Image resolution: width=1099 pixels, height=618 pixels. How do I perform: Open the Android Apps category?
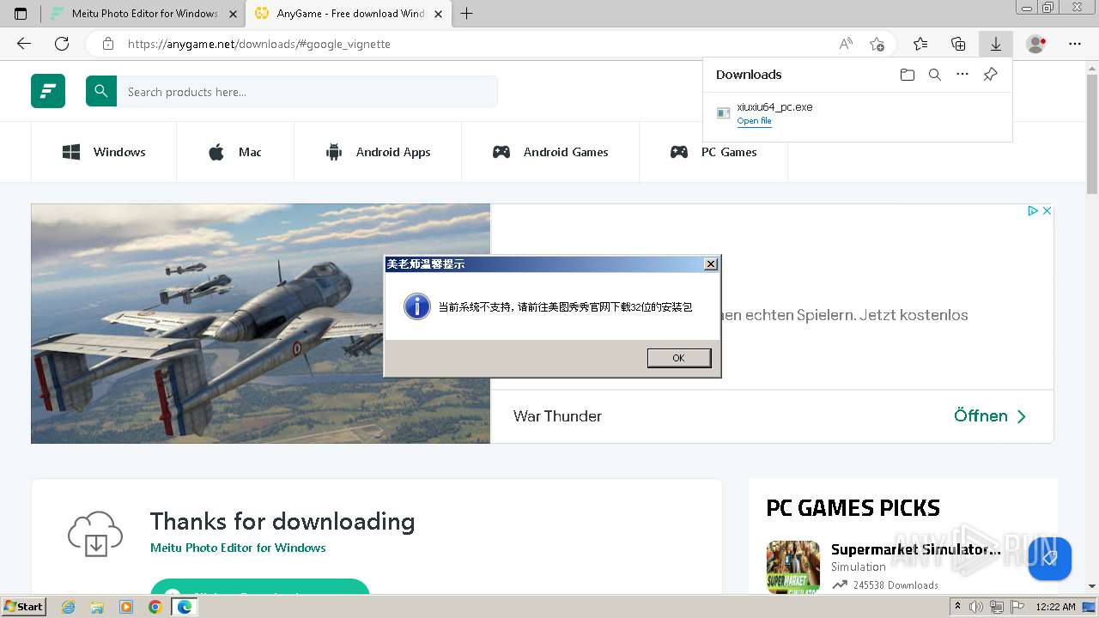[x=378, y=152]
